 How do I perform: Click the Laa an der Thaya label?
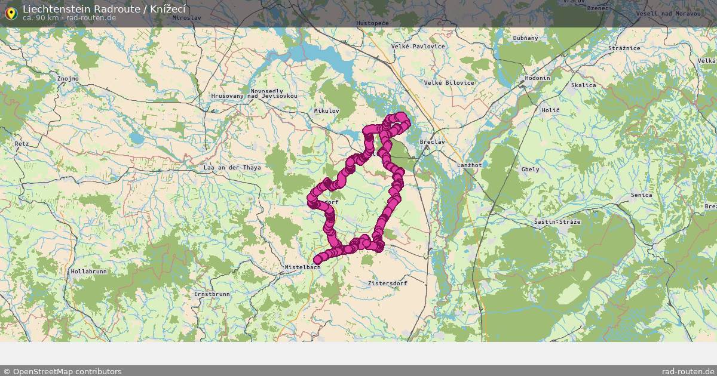click(x=232, y=168)
